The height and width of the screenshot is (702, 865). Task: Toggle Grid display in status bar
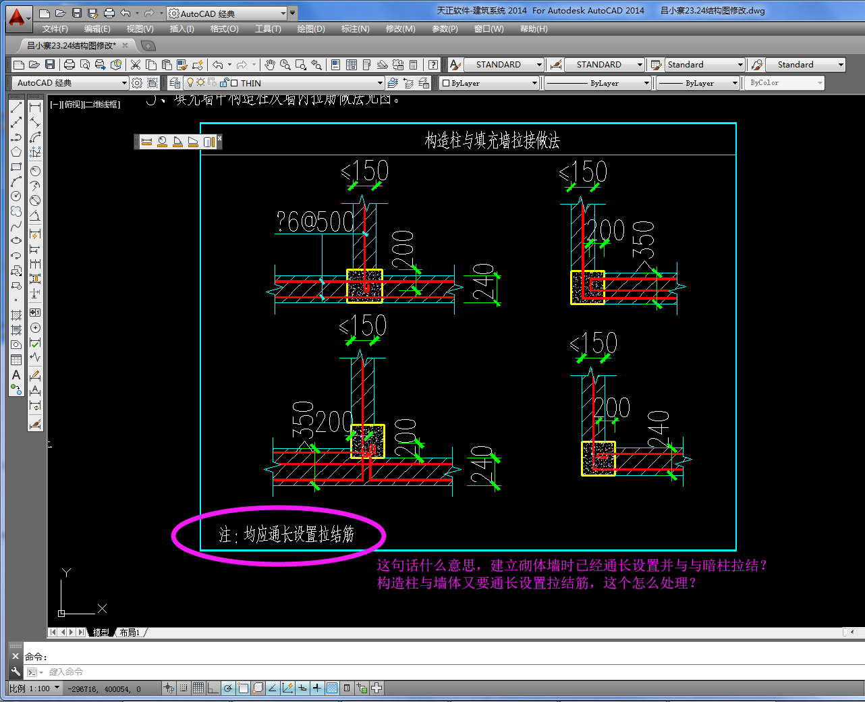(198, 688)
